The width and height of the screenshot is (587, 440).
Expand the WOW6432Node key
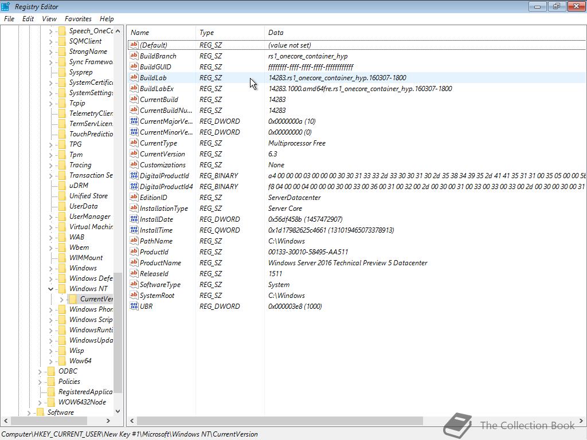point(40,402)
